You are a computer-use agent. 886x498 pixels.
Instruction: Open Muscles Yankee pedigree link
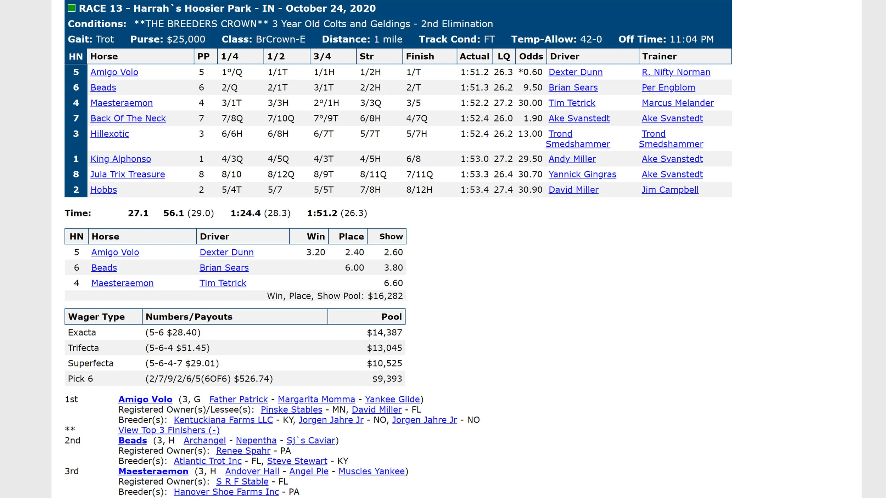tap(371, 471)
